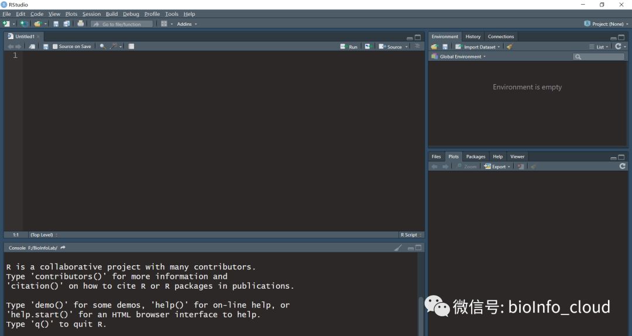Expand the workspace panes dropdown arrow

point(171,24)
